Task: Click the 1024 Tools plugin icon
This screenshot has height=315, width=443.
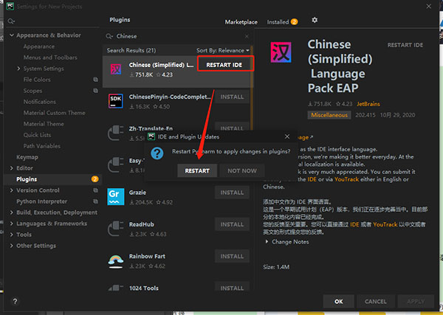Action: tap(116, 288)
